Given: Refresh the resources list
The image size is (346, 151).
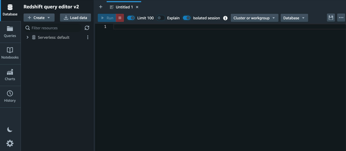Looking at the screenshot, I should click(x=87, y=28).
